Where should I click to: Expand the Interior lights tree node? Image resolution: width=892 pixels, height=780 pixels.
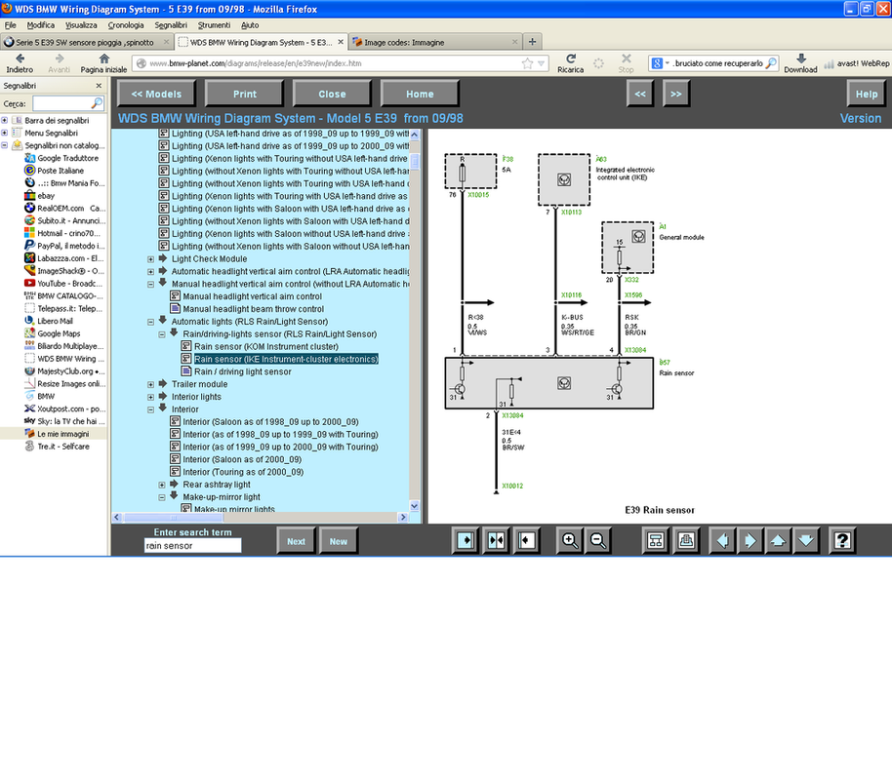point(150,398)
